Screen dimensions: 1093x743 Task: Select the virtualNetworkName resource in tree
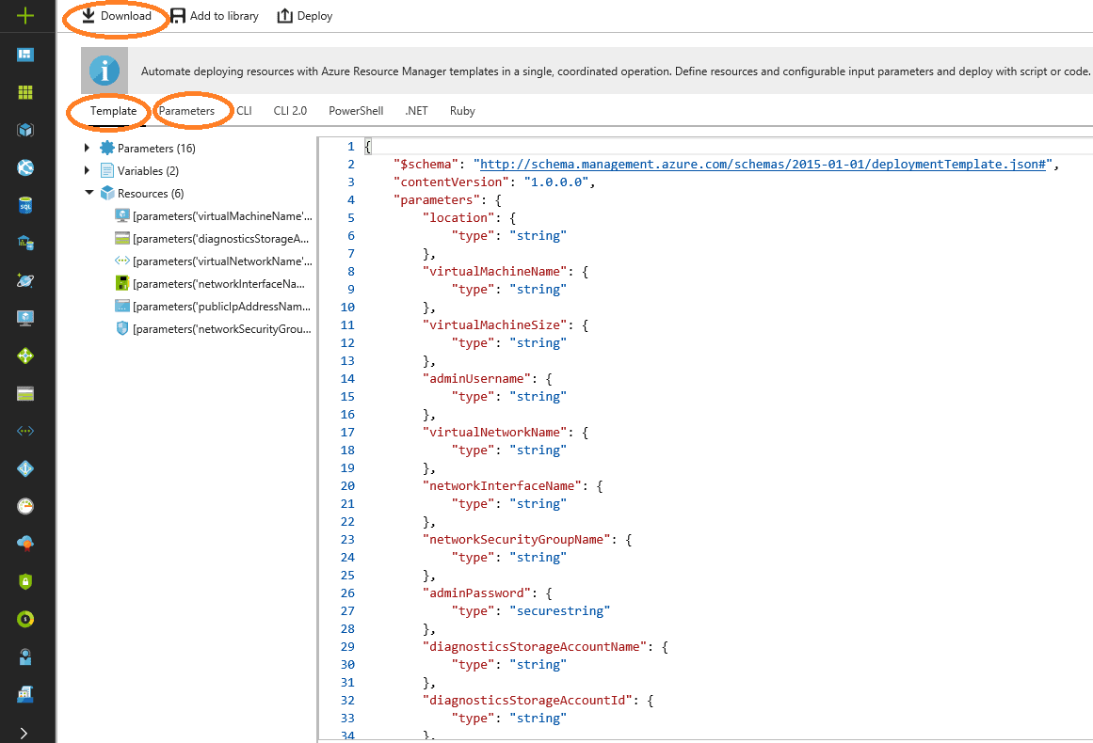pyautogui.click(x=214, y=261)
